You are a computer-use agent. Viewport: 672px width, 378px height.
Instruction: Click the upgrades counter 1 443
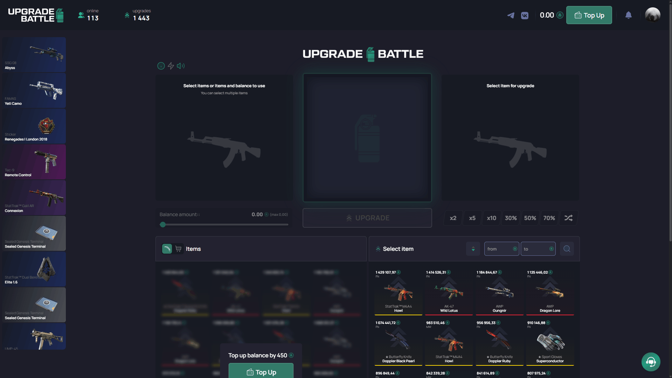[141, 18]
